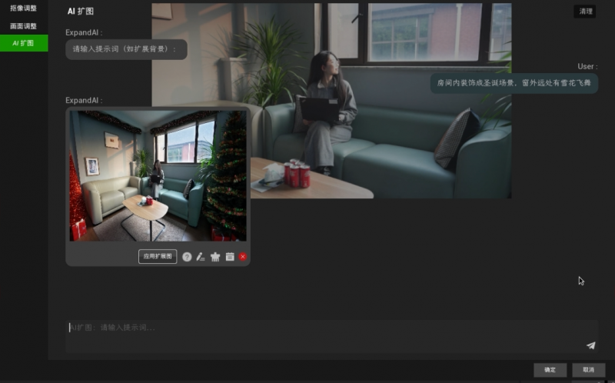
Task: Click the User label above the message
Action: (x=587, y=67)
